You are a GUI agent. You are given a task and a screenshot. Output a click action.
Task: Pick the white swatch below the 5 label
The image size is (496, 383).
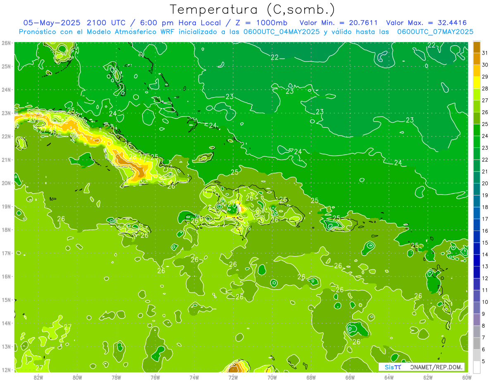click(477, 366)
